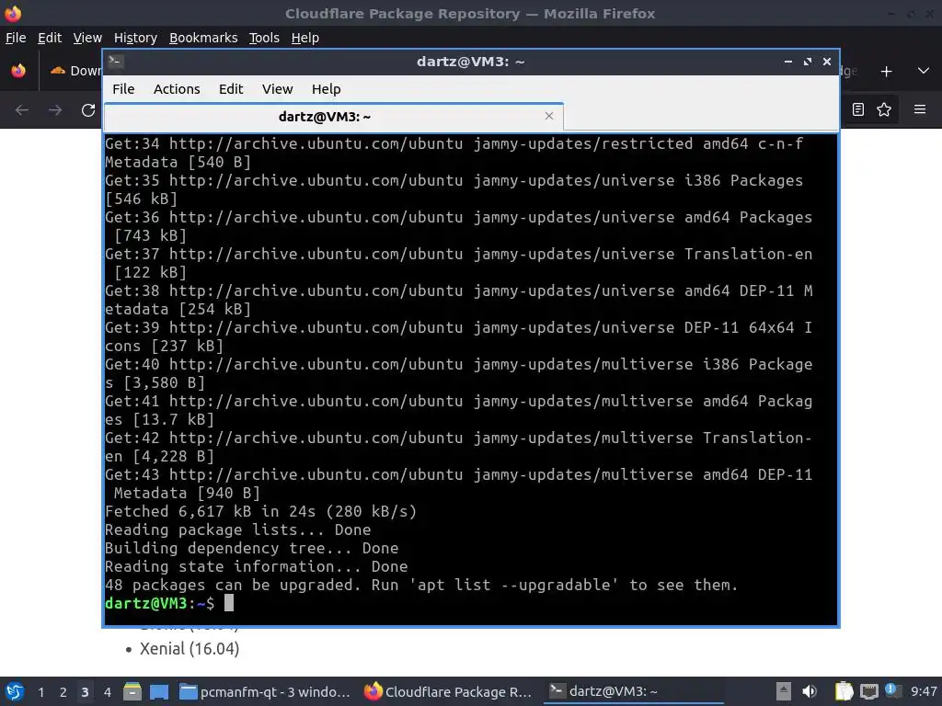The image size is (942, 706).
Task: Open Firefox Tools menu
Action: [264, 38]
